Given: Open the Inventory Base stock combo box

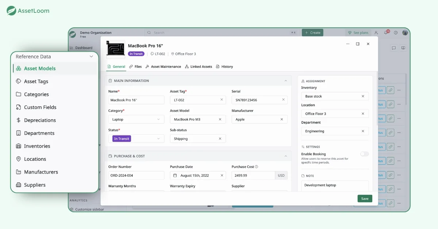Looking at the screenshot, I should tap(335, 96).
